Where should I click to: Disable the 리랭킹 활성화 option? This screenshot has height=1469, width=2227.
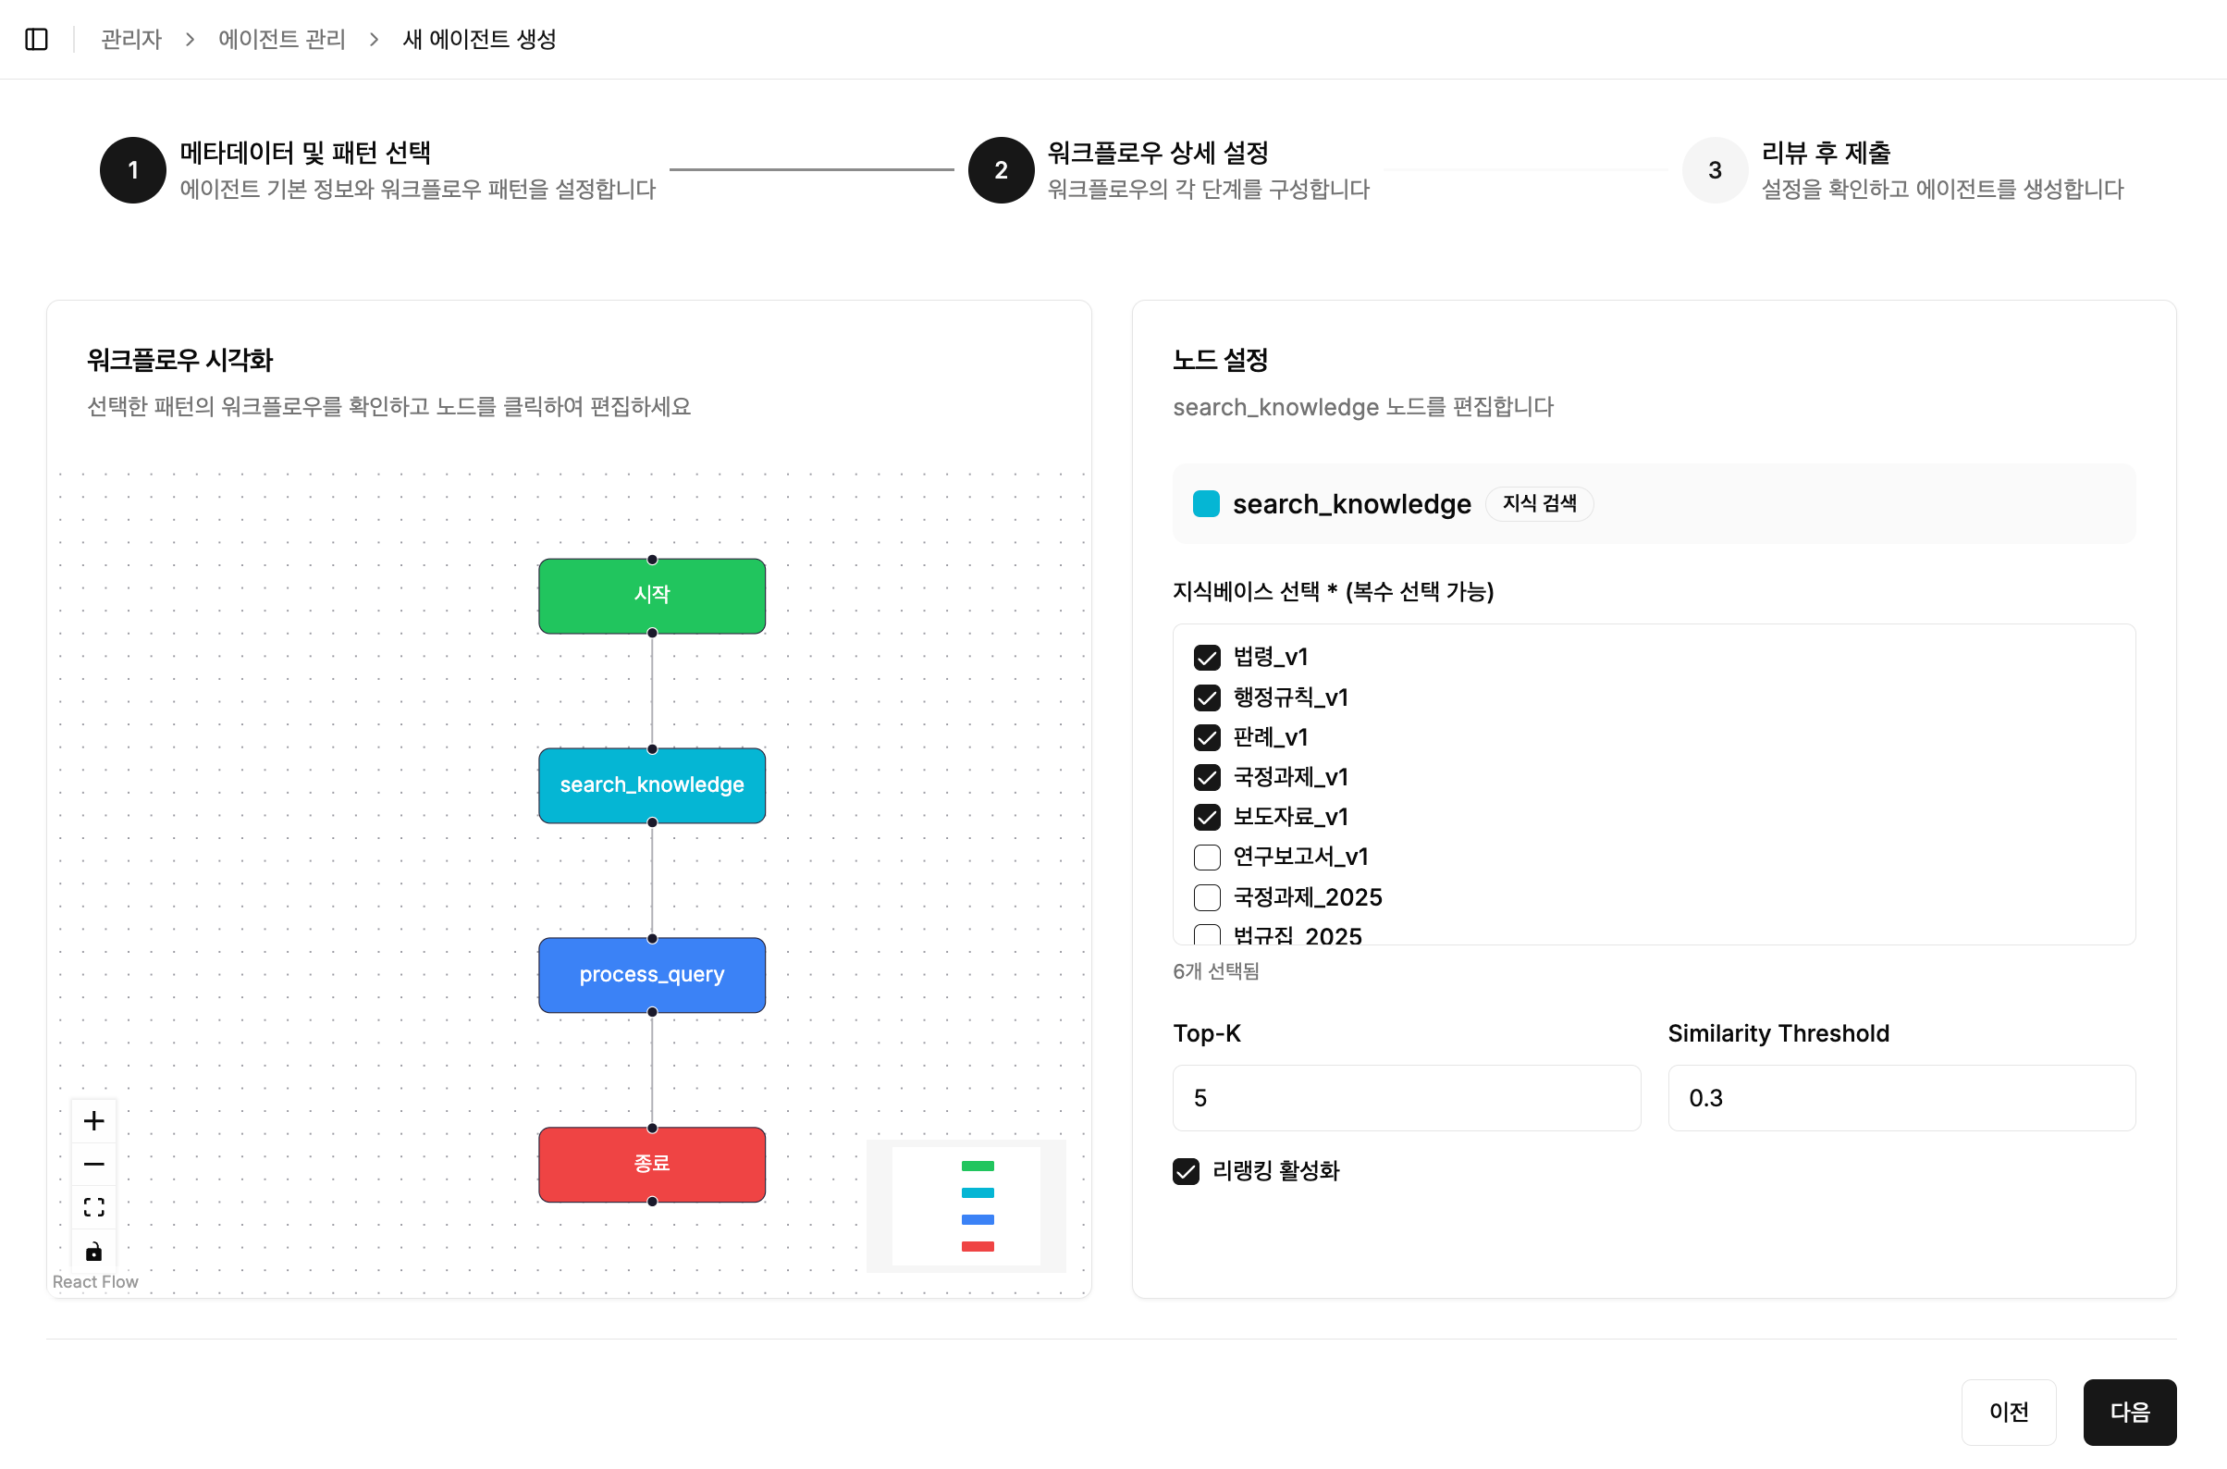[1187, 1171]
